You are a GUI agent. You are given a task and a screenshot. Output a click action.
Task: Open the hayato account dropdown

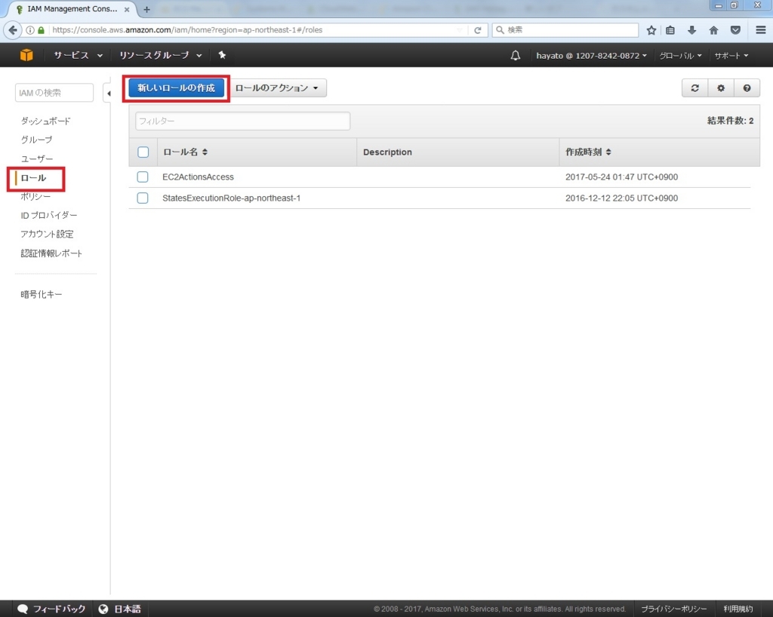tap(591, 56)
